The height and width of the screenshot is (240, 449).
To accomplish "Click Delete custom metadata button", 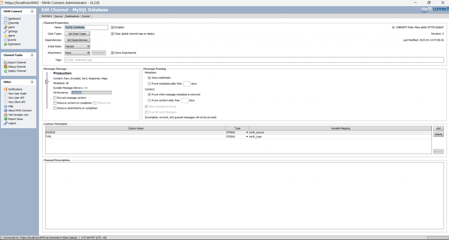I will pyautogui.click(x=438, y=134).
